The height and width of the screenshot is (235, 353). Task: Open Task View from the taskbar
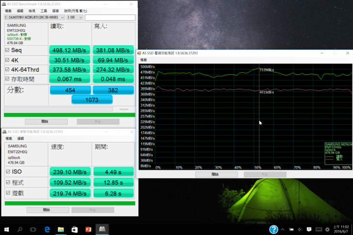(33, 229)
